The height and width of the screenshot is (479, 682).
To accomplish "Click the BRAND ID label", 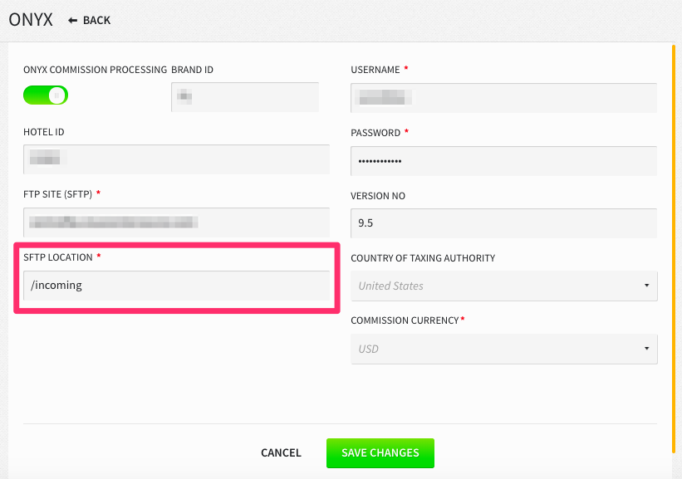I will tap(192, 70).
